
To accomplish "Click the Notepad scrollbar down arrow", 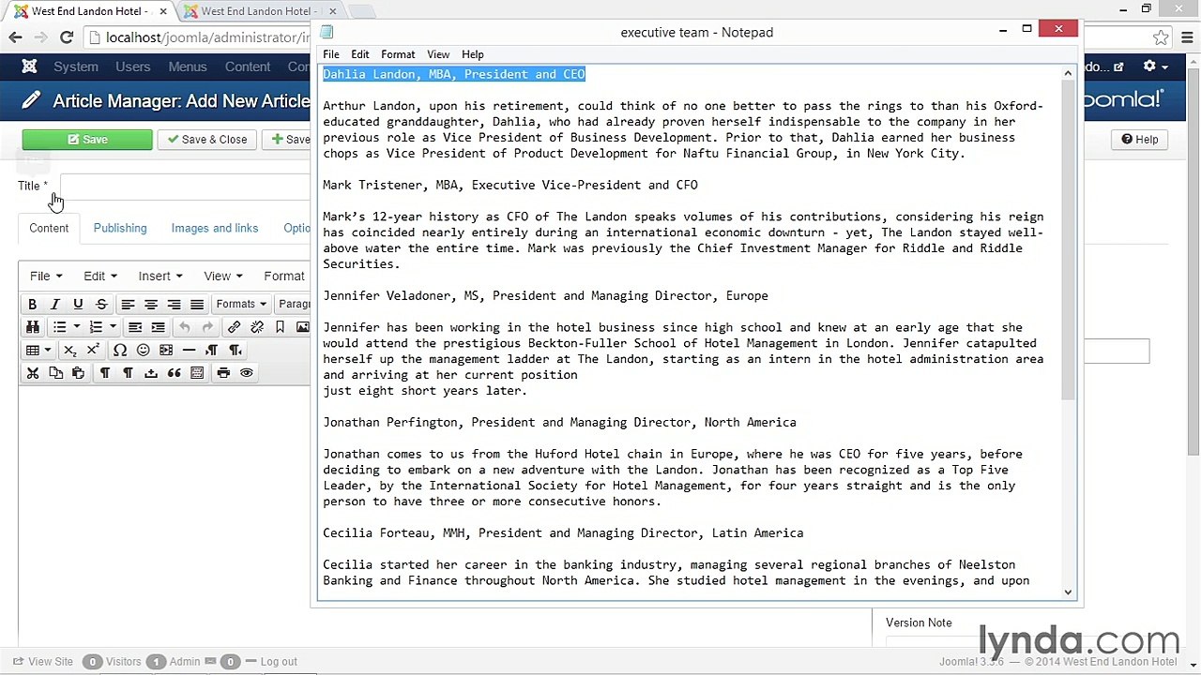I will tap(1068, 592).
